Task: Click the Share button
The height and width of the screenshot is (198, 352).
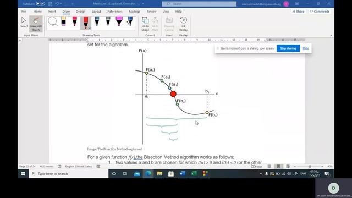Action: (x=298, y=12)
